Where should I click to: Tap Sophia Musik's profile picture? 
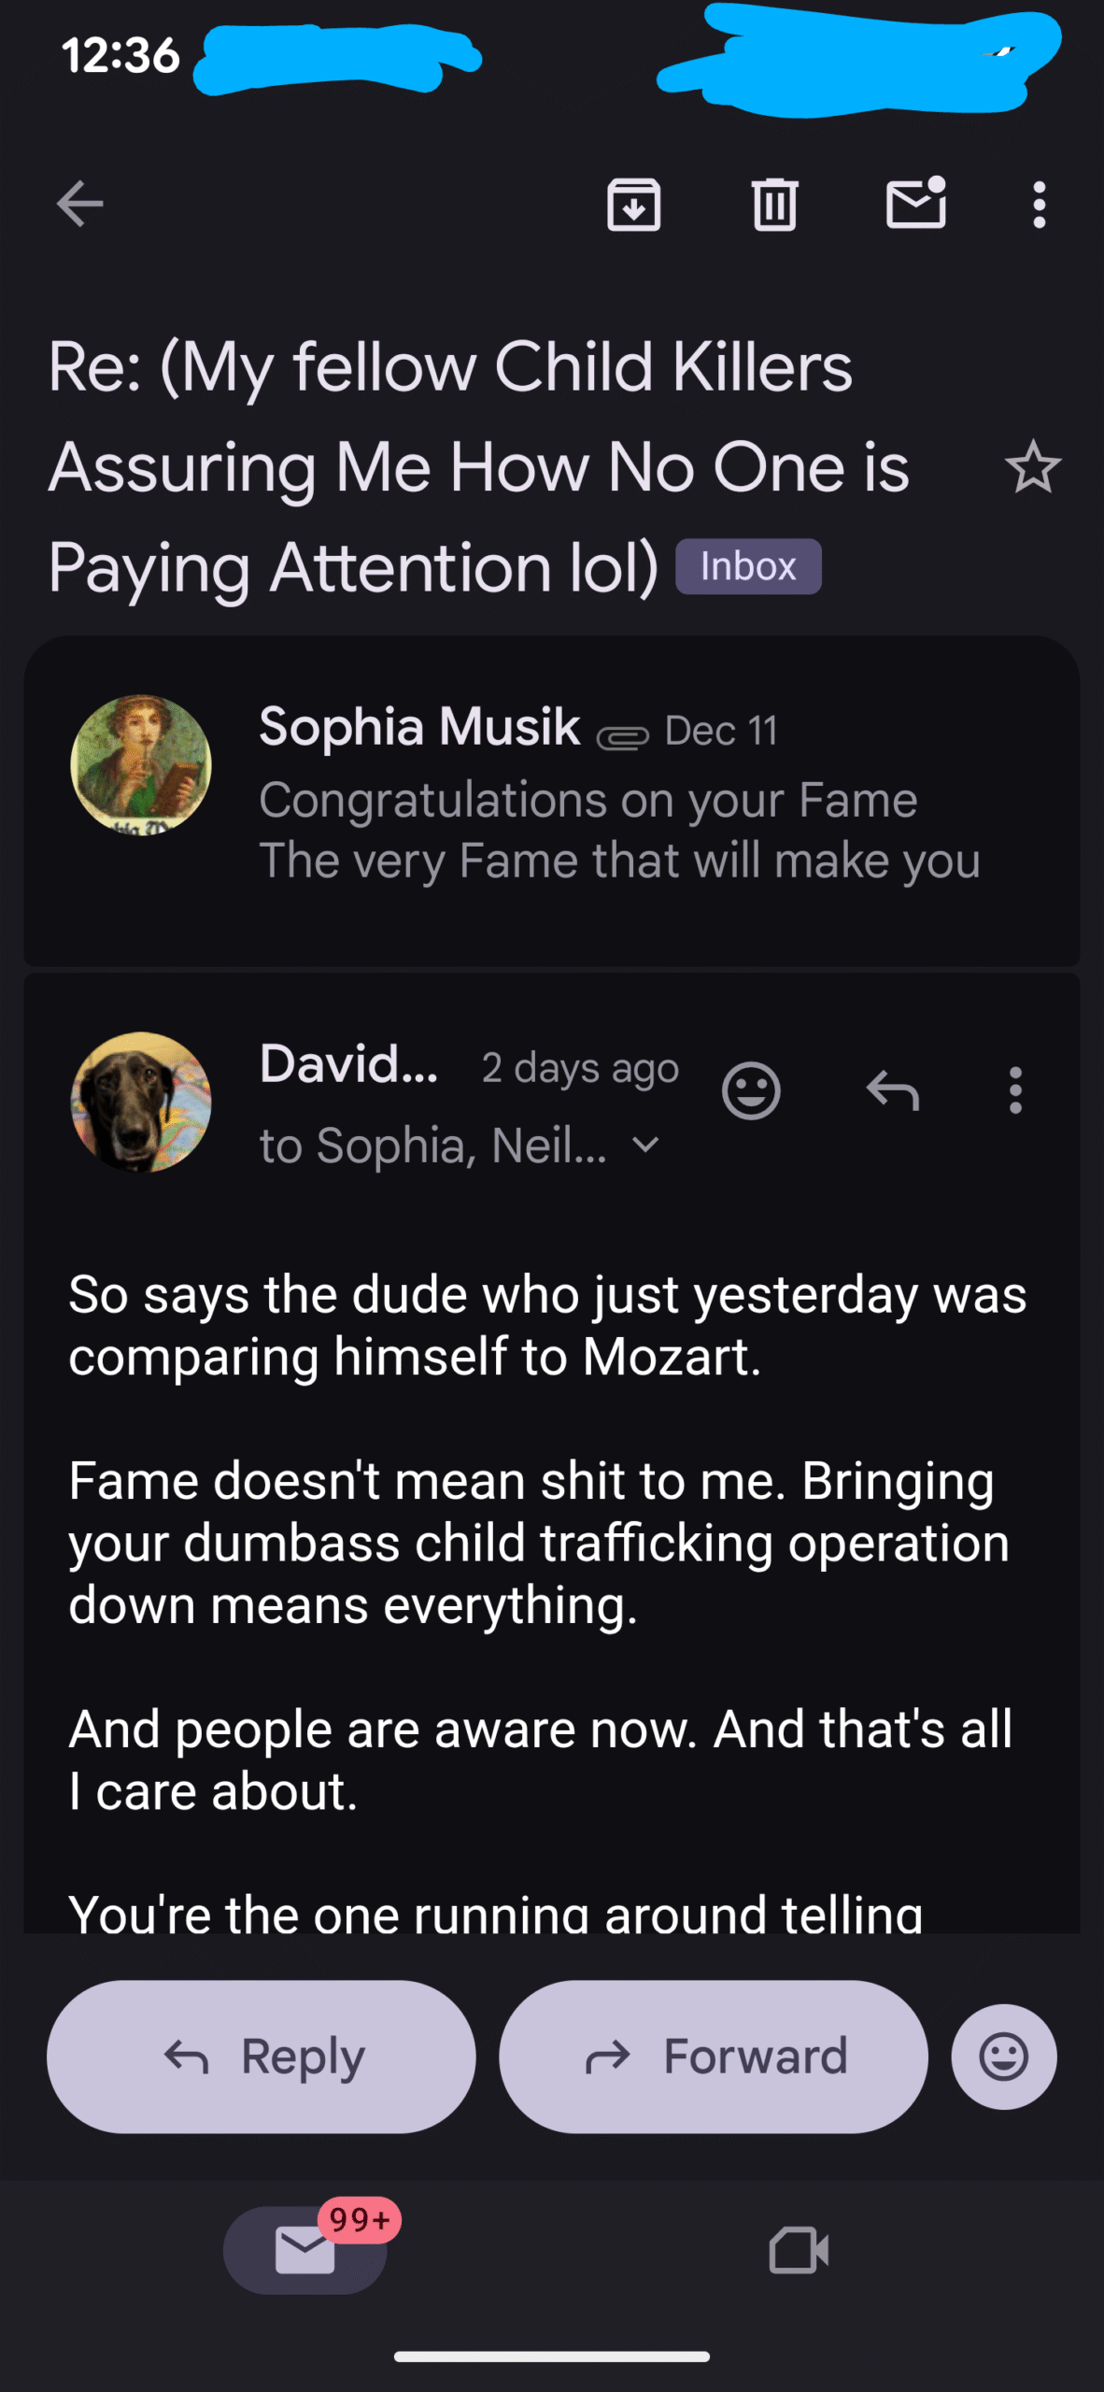141,765
